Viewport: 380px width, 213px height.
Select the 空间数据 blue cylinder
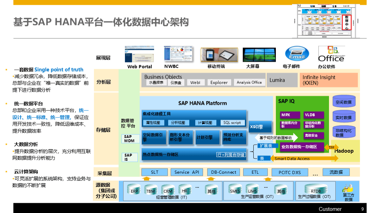[x=344, y=101]
